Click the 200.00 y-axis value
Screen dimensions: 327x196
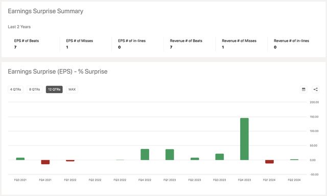point(314,102)
